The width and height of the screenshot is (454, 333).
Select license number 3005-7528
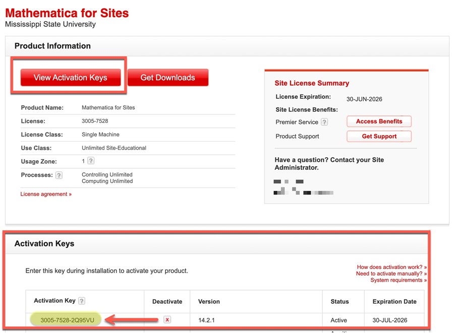(x=95, y=121)
